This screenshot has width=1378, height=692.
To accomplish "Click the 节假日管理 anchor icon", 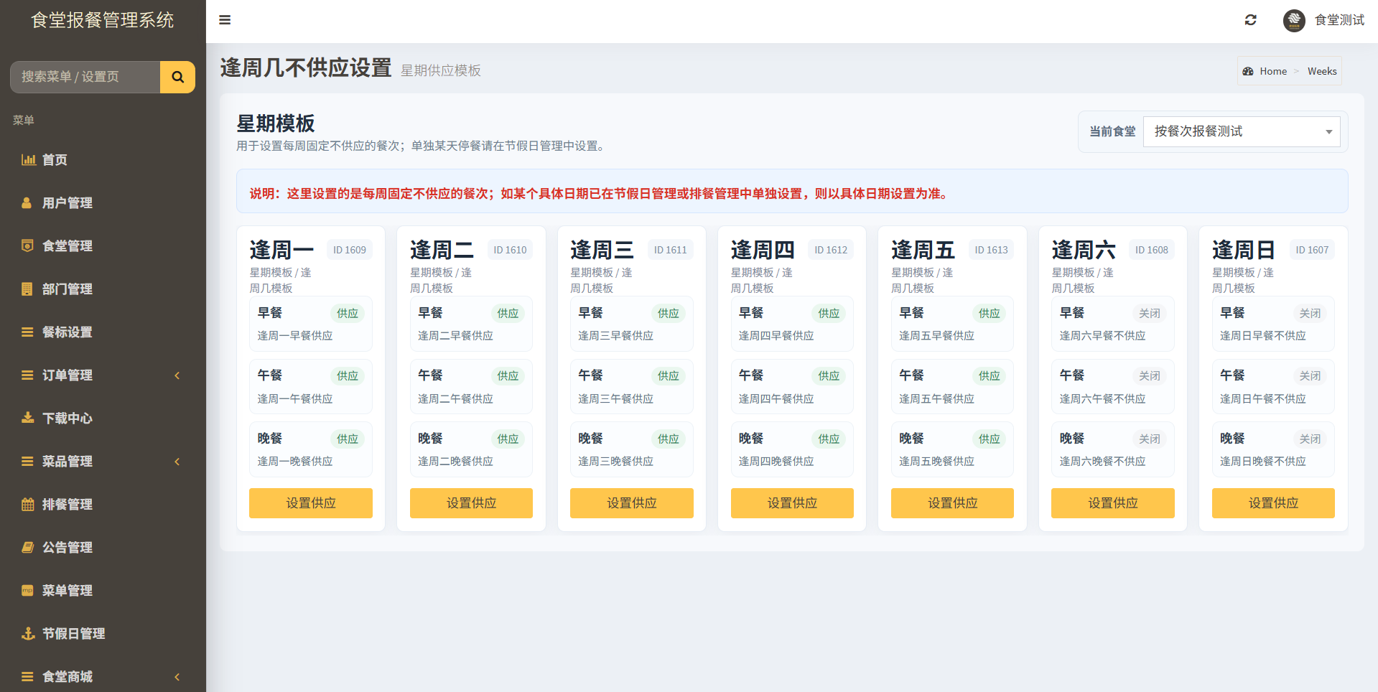I will pyautogui.click(x=28, y=633).
